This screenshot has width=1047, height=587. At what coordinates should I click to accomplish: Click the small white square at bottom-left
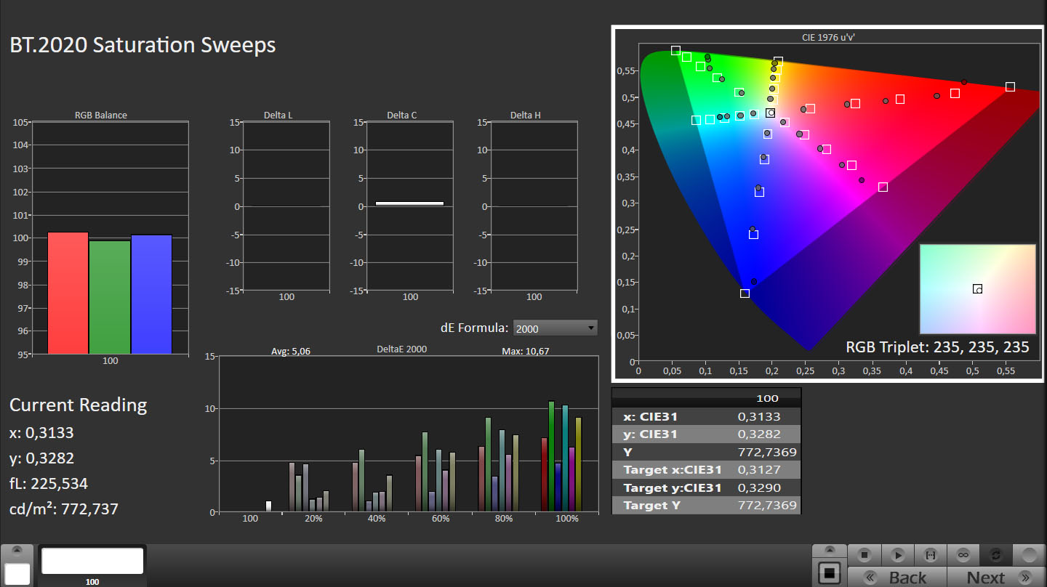coord(17,574)
